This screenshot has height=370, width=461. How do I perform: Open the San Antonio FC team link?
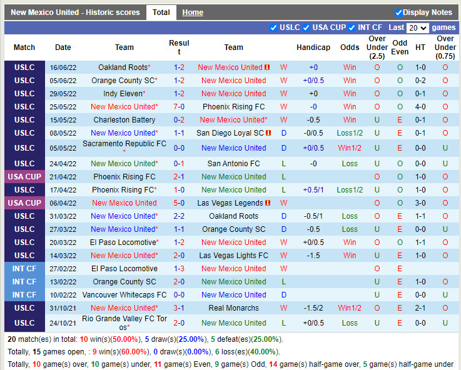click(x=233, y=164)
